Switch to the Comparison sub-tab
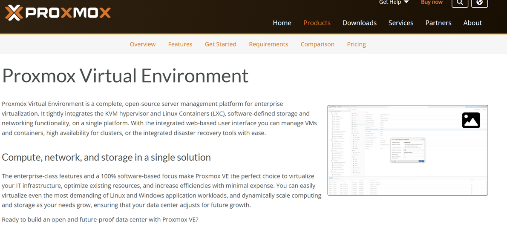 pos(317,44)
